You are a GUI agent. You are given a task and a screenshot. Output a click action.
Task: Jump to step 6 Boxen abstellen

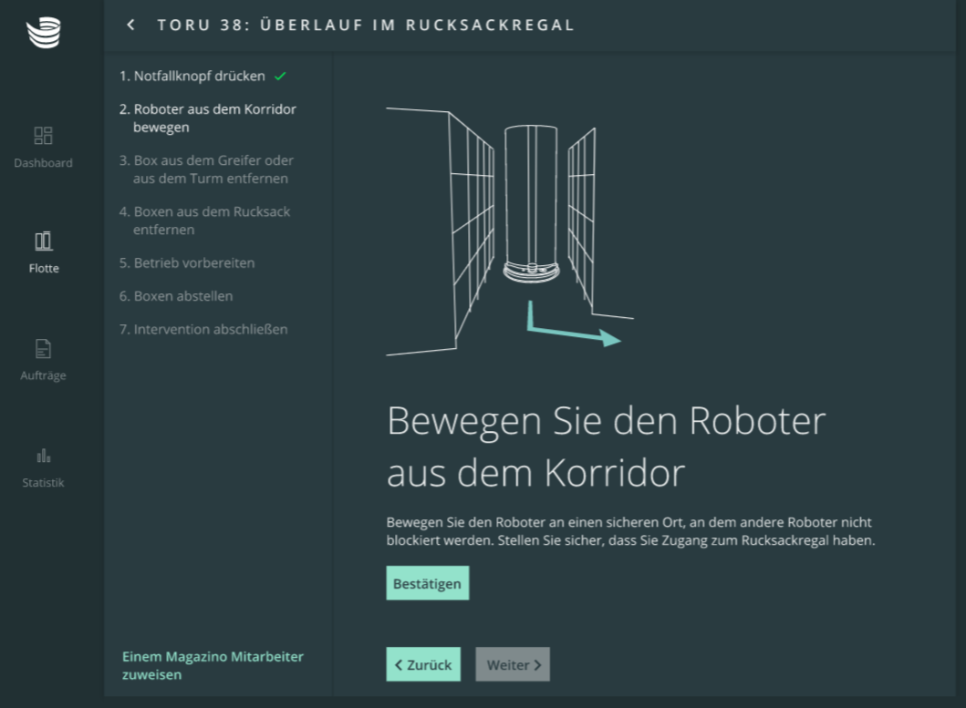[176, 296]
